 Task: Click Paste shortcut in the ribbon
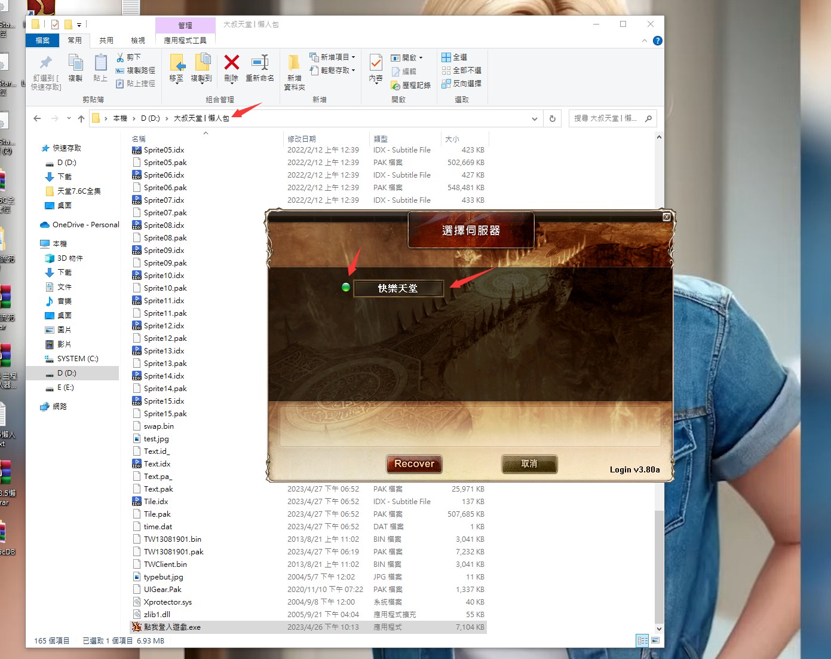(x=136, y=84)
